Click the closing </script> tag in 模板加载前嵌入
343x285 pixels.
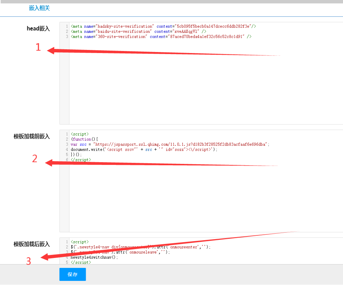(x=81, y=160)
